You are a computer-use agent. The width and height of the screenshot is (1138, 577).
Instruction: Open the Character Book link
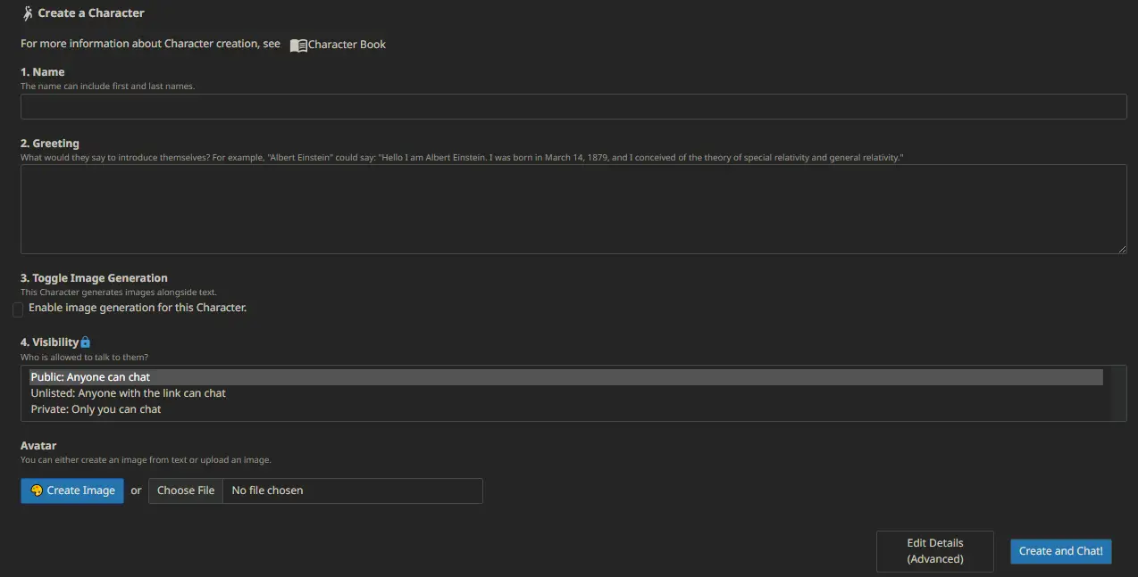[x=347, y=45]
